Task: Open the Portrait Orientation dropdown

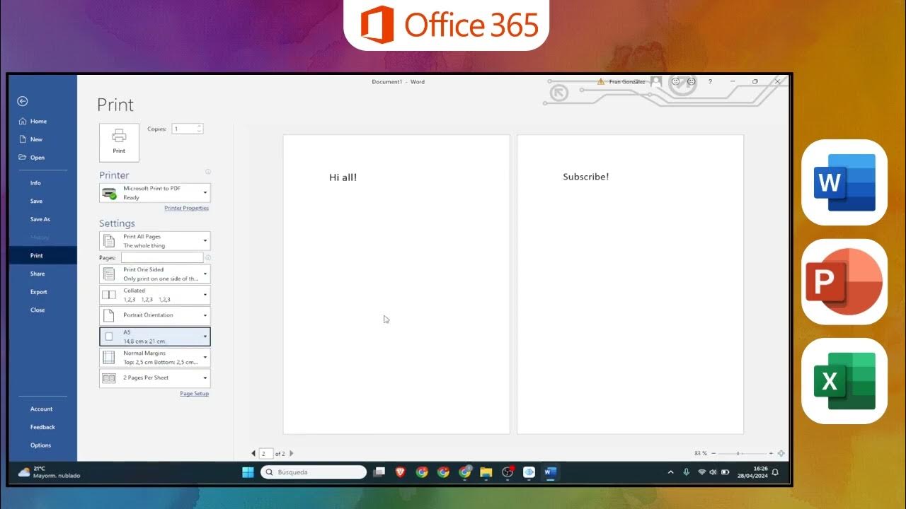Action: [x=155, y=315]
